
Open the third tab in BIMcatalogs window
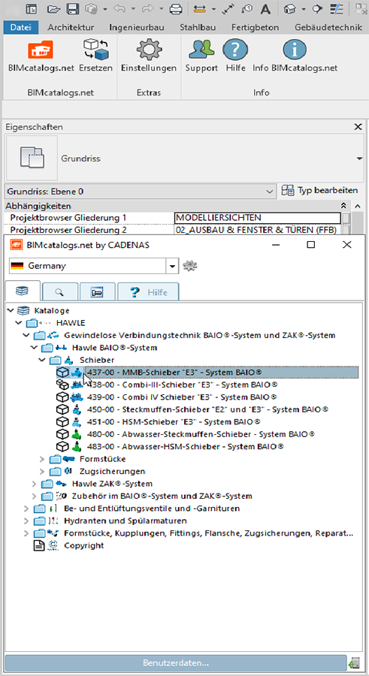click(98, 292)
